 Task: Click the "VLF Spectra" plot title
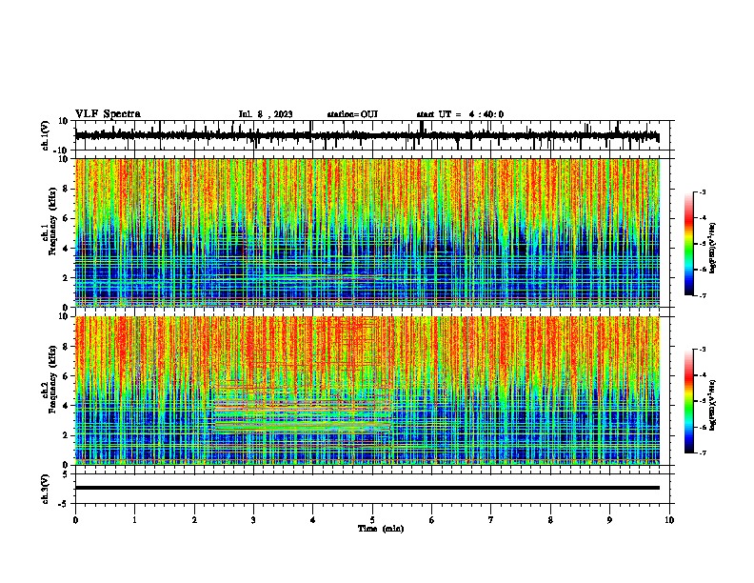tap(108, 114)
